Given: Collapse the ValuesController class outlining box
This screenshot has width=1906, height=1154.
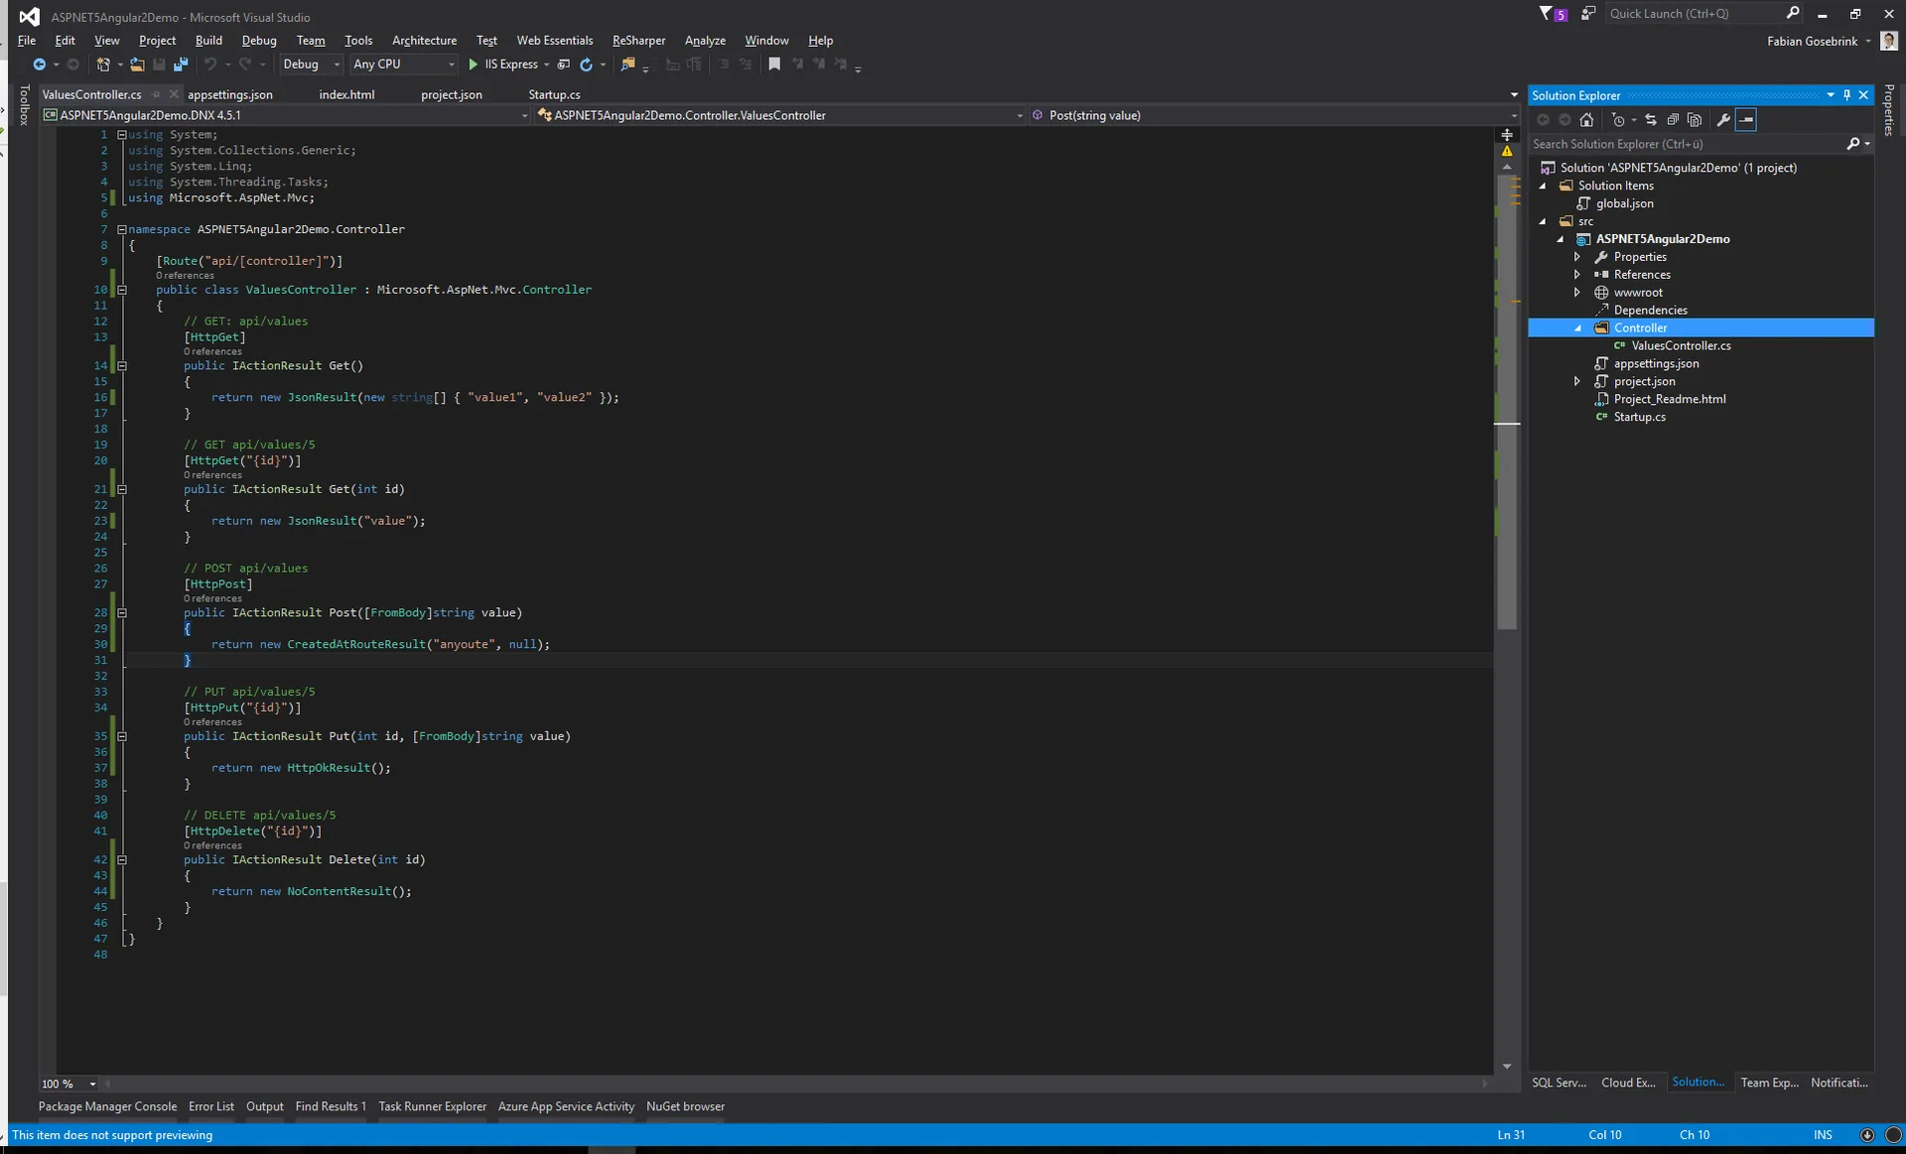Looking at the screenshot, I should click(122, 290).
